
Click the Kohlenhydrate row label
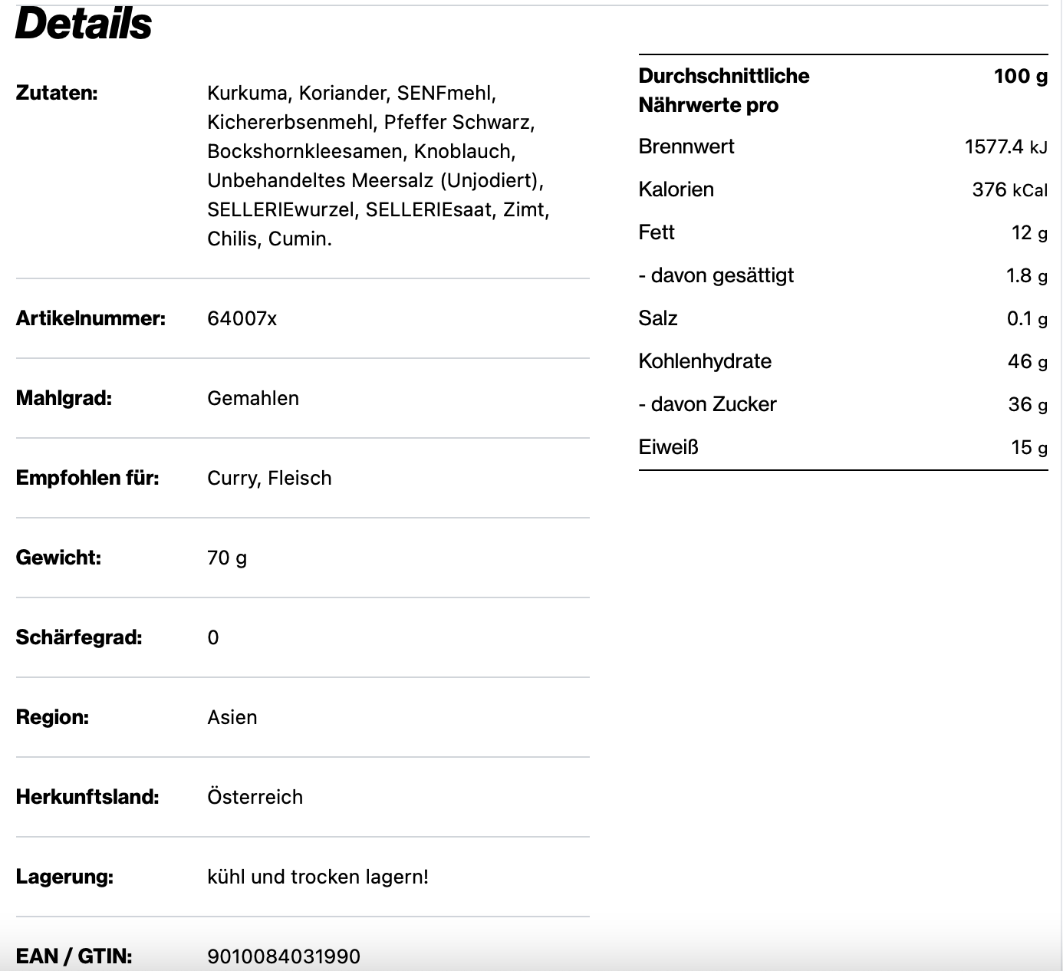(x=705, y=361)
